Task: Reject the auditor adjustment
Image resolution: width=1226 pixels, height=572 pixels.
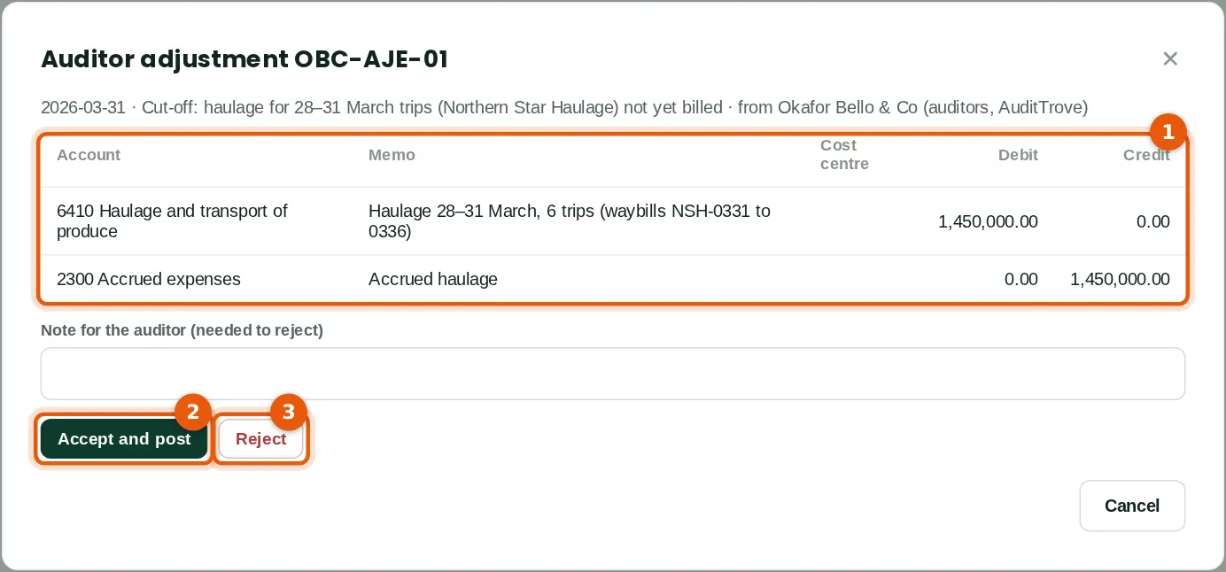Action: [260, 438]
